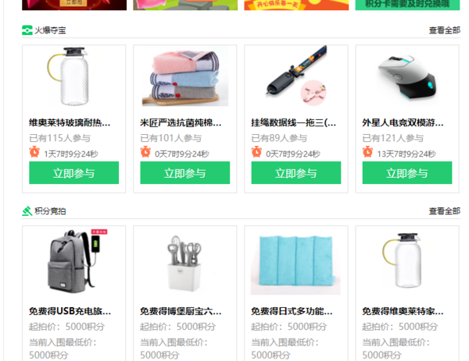Open 免费得USB充电旅... product title
Image resolution: width=469 pixels, height=361 pixels.
pyautogui.click(x=70, y=311)
